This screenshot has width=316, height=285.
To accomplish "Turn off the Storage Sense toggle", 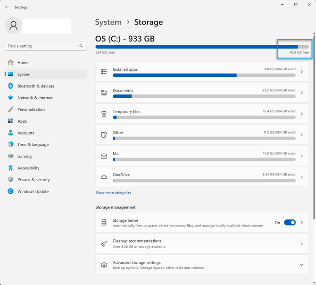I will 290,222.
